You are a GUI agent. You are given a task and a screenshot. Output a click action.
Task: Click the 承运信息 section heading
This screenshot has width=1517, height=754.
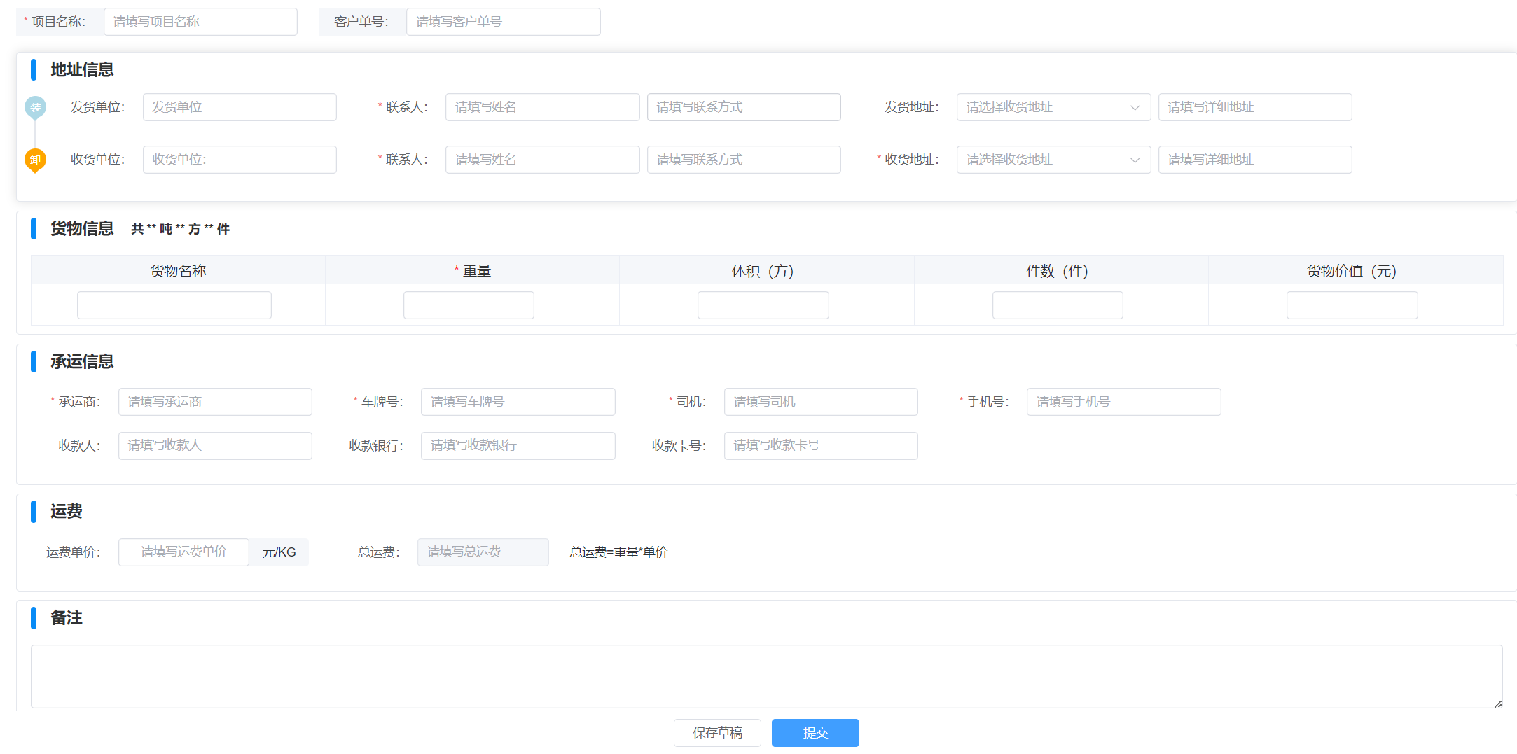(82, 361)
